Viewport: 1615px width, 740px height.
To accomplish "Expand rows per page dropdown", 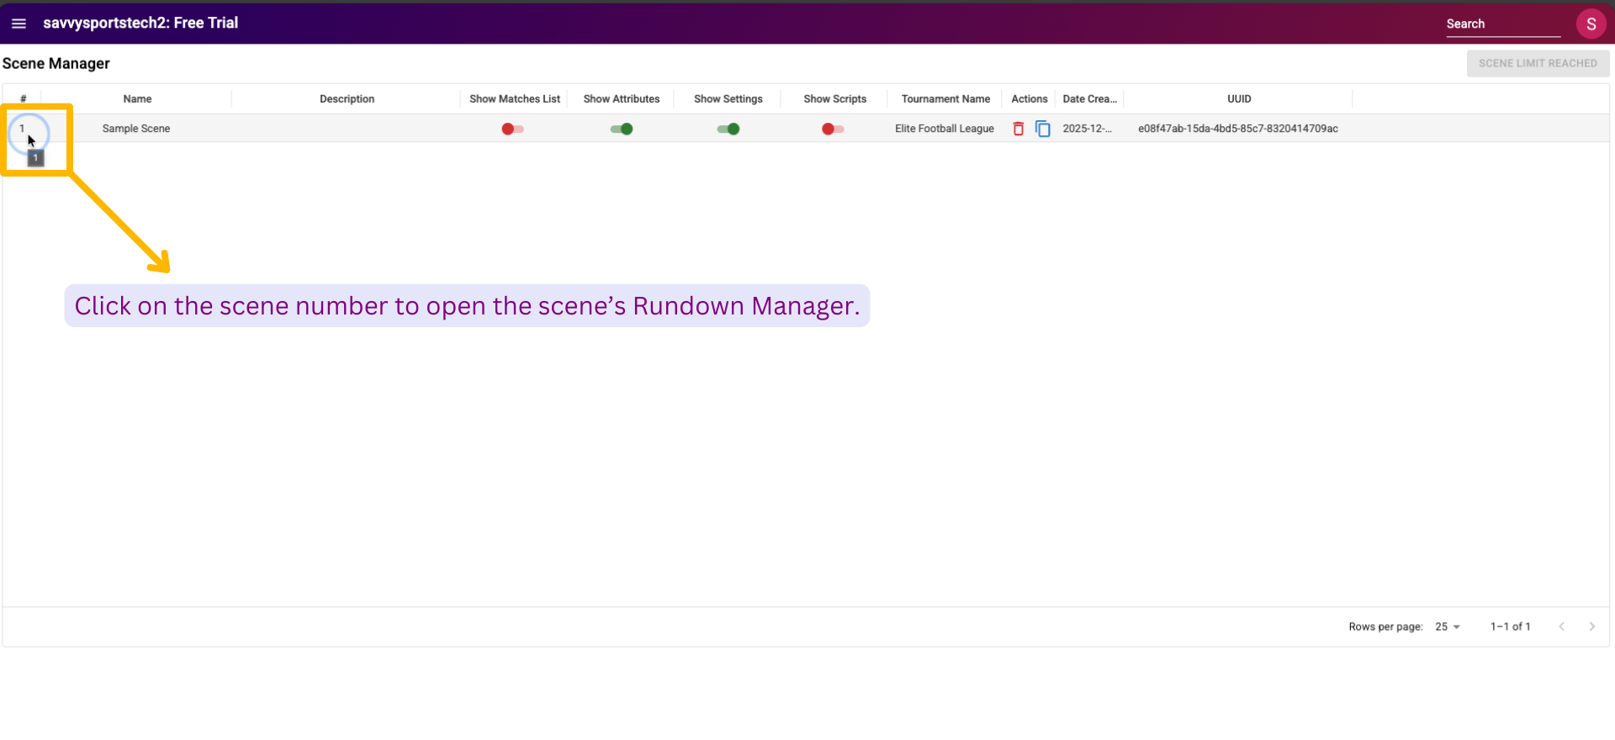I will 1448,626.
